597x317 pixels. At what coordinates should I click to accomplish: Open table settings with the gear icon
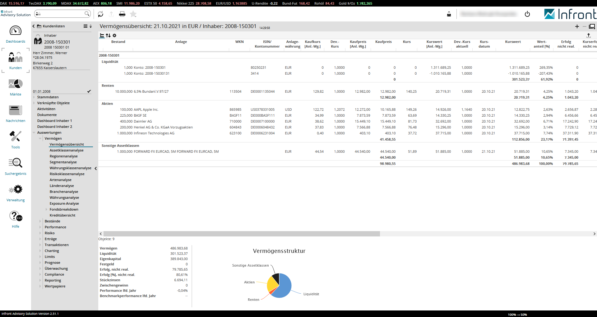pos(114,35)
